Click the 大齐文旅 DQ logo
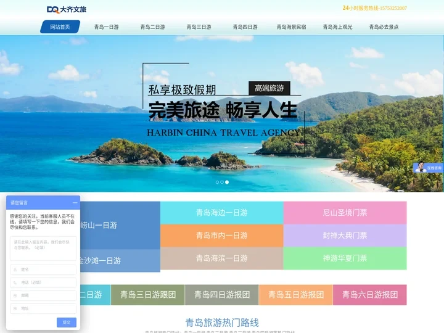Screen dimensions: 444x333 click(x=67, y=9)
